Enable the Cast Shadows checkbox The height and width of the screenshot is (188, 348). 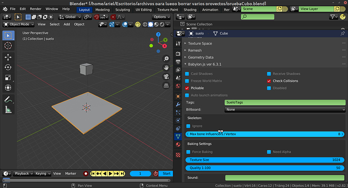point(187,74)
